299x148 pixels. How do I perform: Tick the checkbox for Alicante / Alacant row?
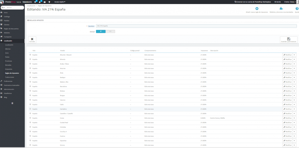coord(30,55)
